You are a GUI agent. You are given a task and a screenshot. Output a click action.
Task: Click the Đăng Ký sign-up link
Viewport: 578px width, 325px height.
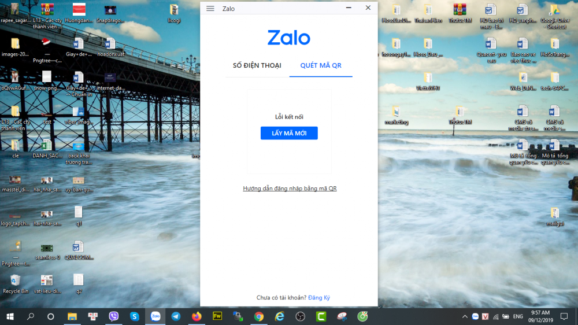click(x=319, y=298)
